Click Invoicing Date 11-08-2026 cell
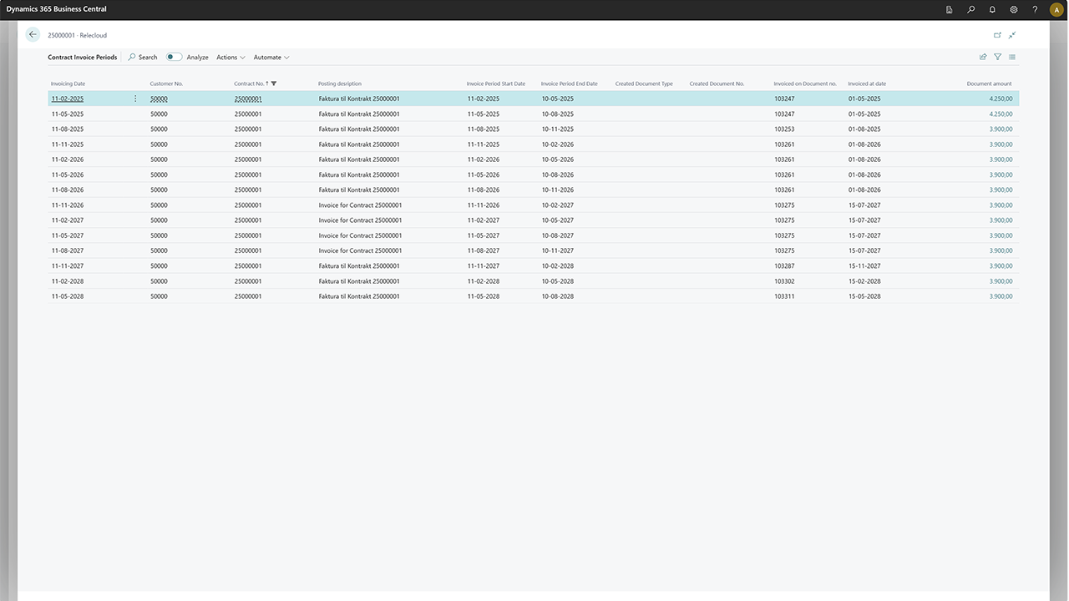 pyautogui.click(x=68, y=189)
